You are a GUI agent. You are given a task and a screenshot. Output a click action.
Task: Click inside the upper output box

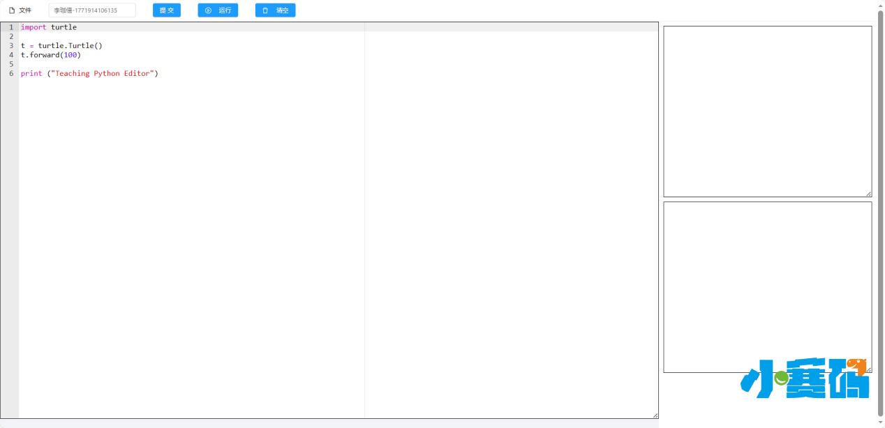(x=768, y=112)
